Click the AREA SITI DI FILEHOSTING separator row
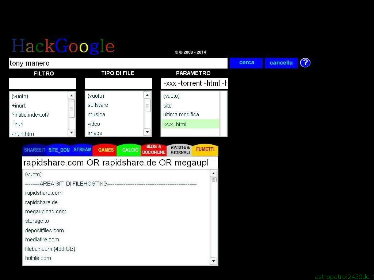This screenshot has width=374, height=280. click(117, 184)
